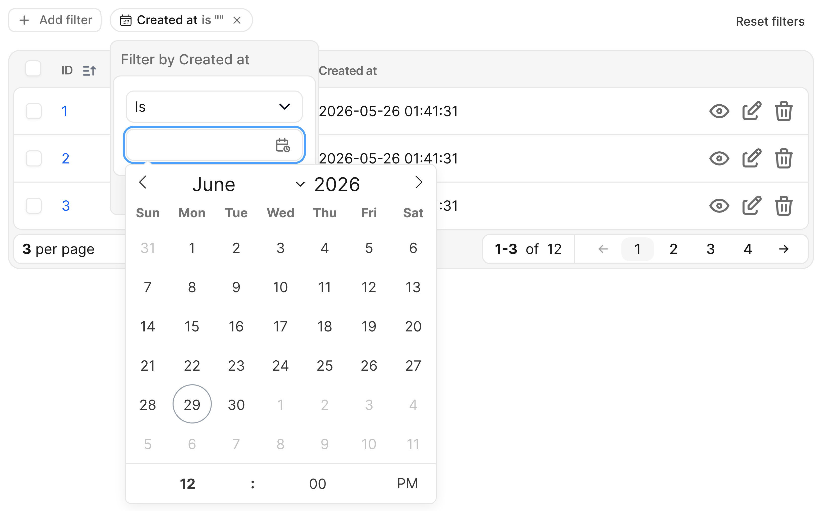The height and width of the screenshot is (511, 822).
Task: Pick June 15 in the calendar
Action: (x=192, y=326)
